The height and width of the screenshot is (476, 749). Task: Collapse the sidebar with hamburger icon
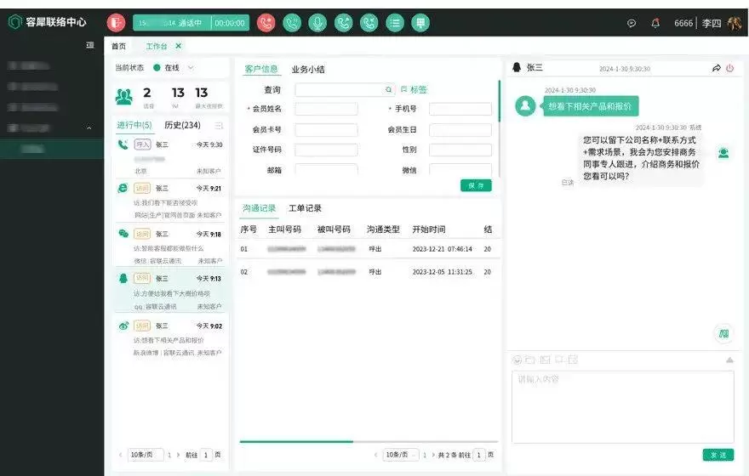[x=90, y=46]
